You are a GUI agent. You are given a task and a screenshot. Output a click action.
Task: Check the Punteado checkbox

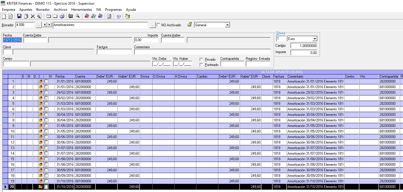click(201, 65)
